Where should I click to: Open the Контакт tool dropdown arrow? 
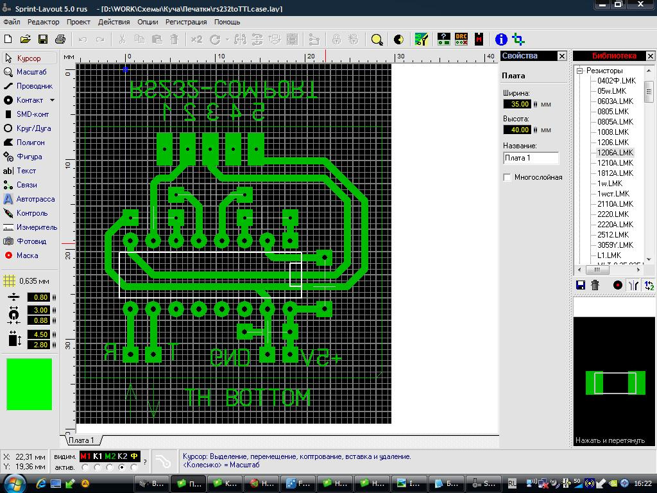[x=53, y=100]
